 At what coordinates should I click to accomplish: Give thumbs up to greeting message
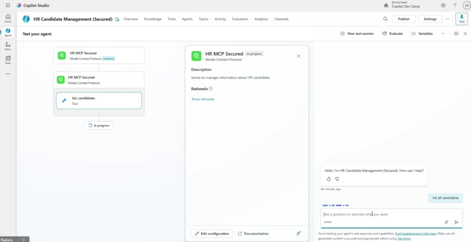[x=328, y=179]
